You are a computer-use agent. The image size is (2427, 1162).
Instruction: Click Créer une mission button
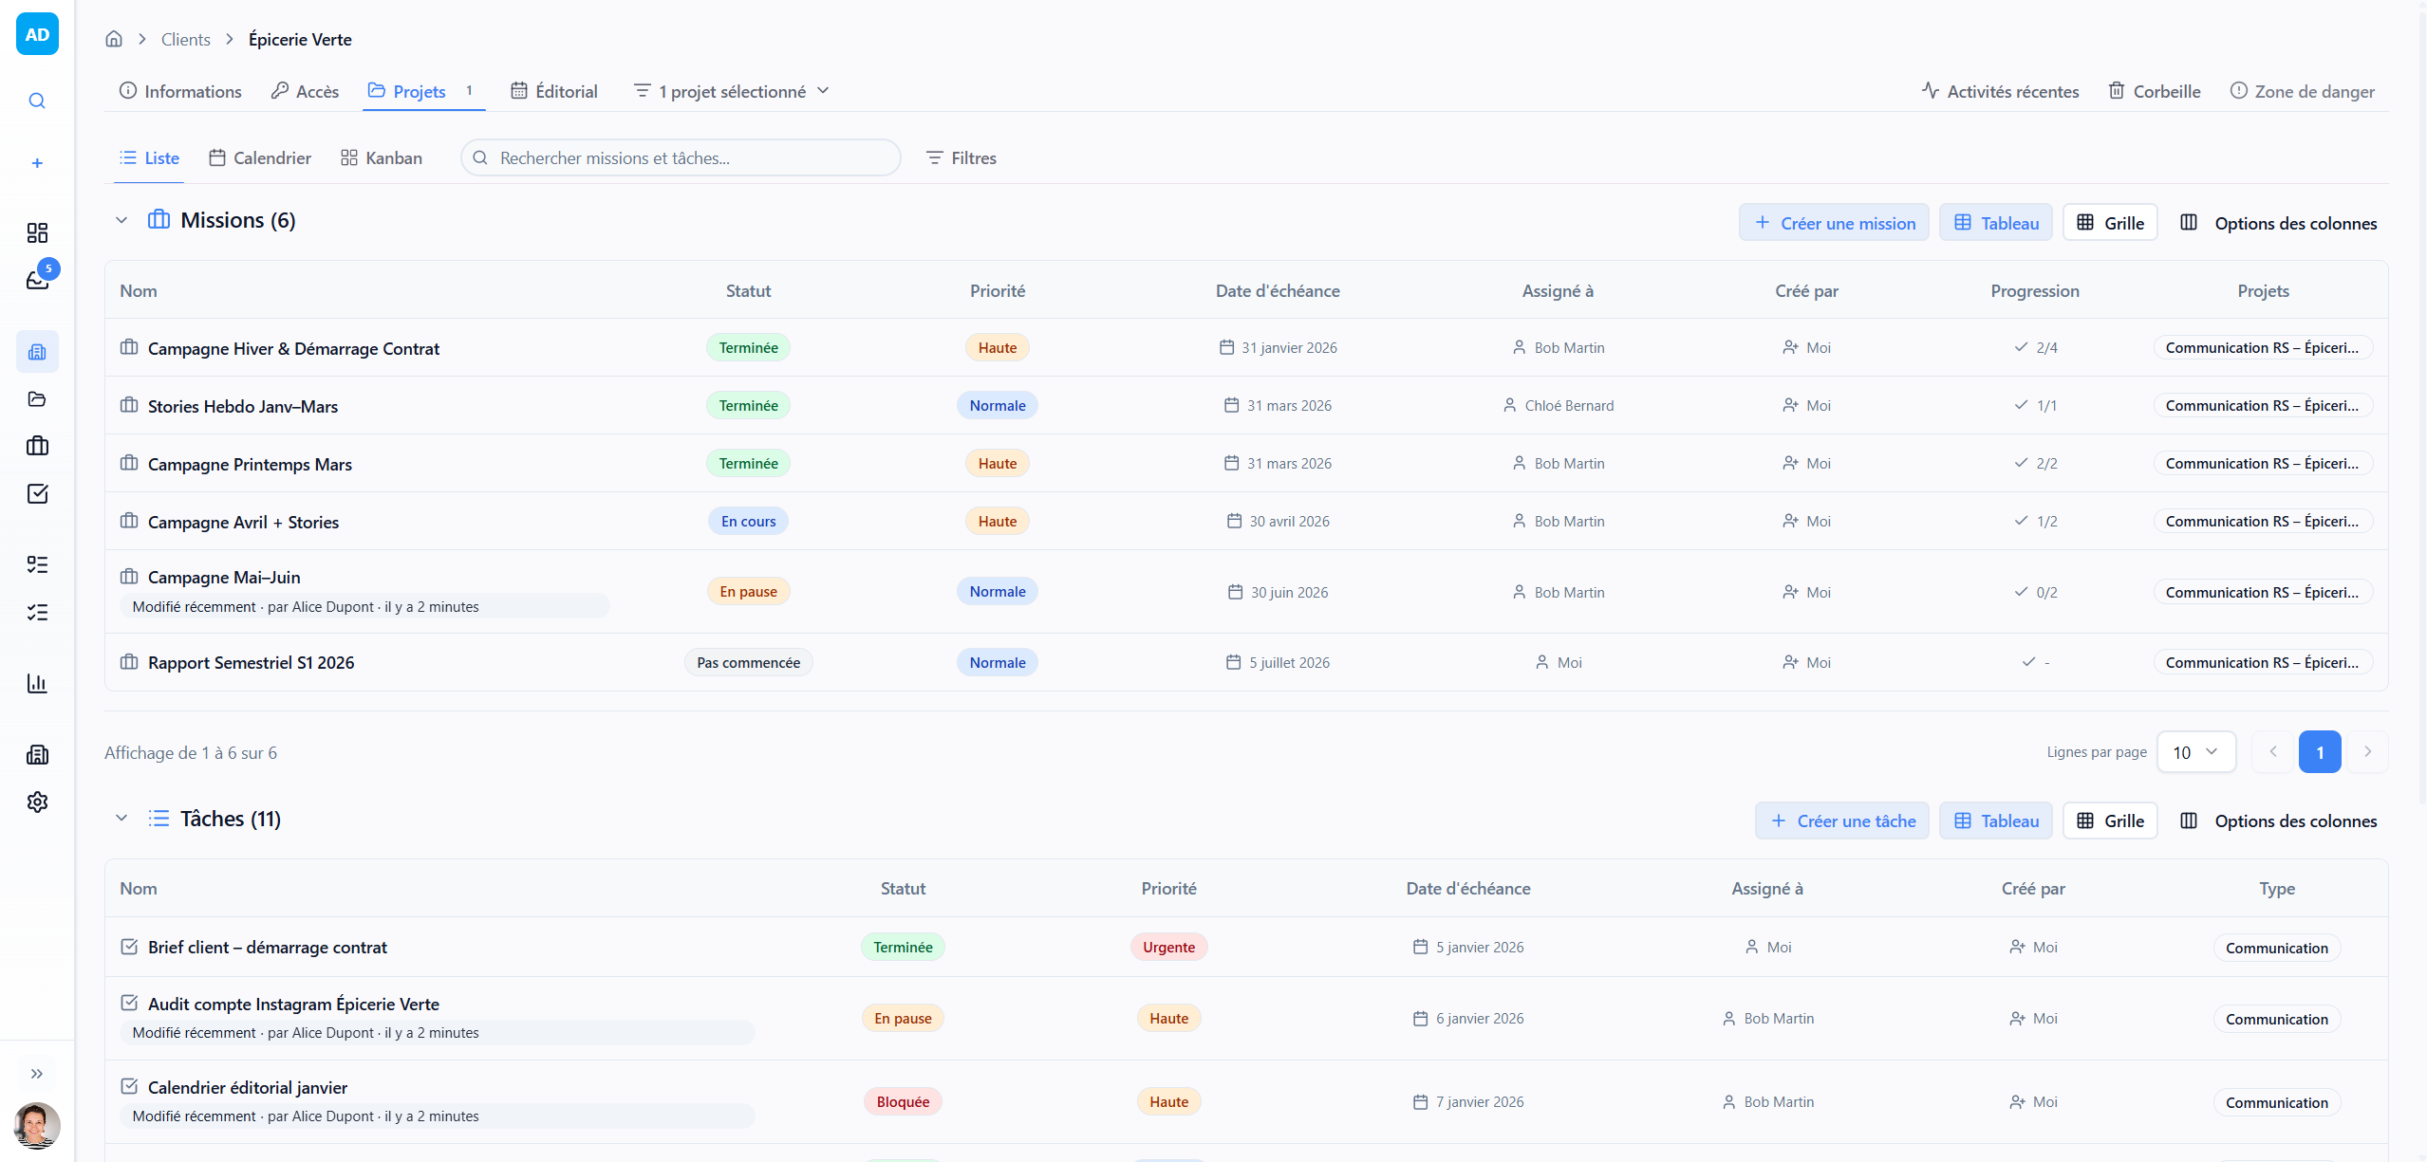click(x=1834, y=222)
